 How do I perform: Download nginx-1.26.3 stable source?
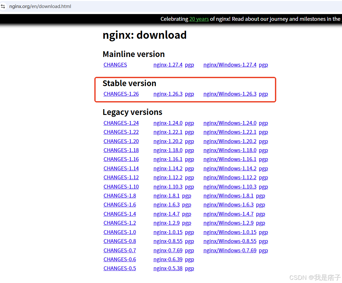pos(168,94)
